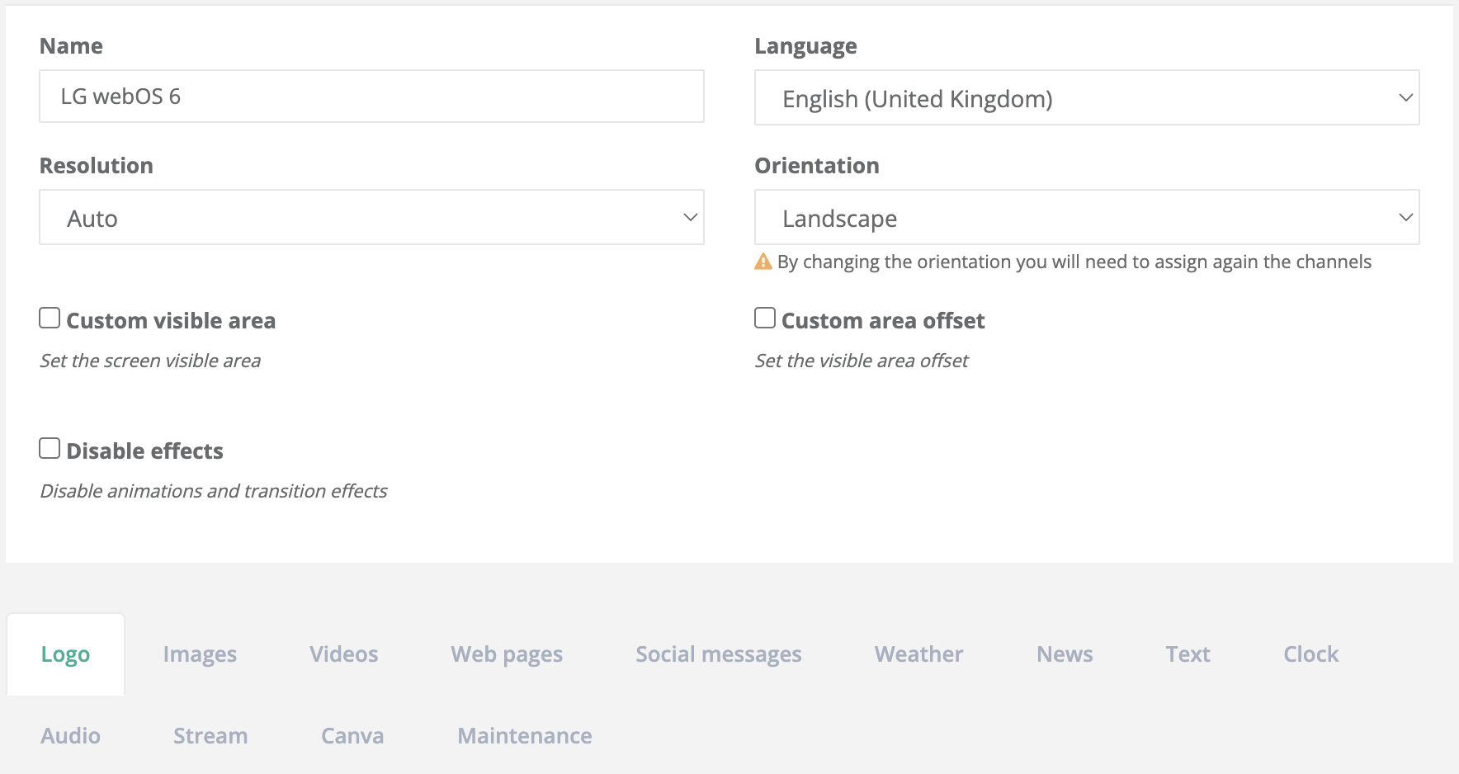The height and width of the screenshot is (774, 1459).
Task: Select the Stream tab
Action: [x=210, y=735]
